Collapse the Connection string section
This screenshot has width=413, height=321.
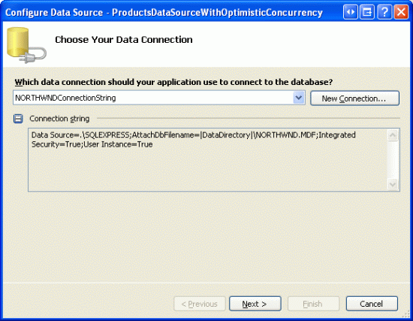coord(18,119)
